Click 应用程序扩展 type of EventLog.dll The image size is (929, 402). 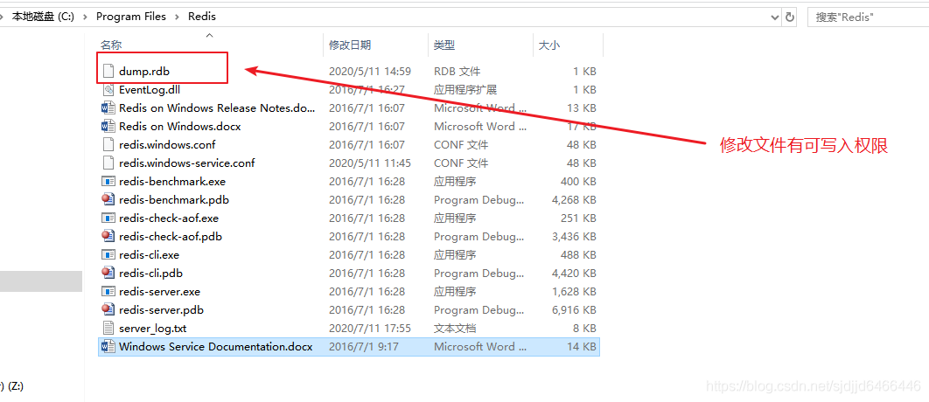[x=465, y=90]
